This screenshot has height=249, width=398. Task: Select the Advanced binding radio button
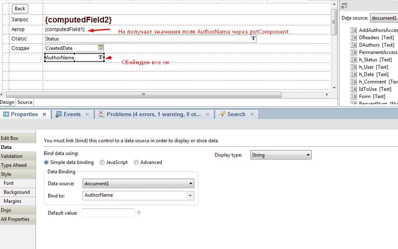click(136, 162)
